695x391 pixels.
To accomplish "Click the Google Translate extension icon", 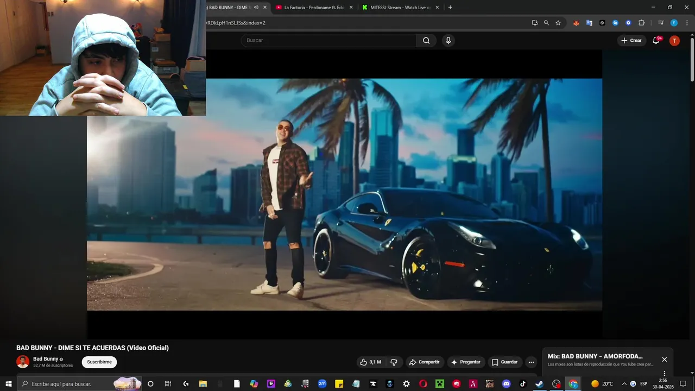I will point(589,23).
